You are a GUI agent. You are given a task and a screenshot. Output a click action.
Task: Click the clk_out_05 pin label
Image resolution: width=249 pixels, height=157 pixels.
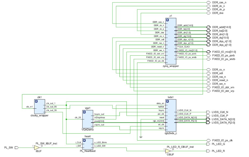[51, 107]
